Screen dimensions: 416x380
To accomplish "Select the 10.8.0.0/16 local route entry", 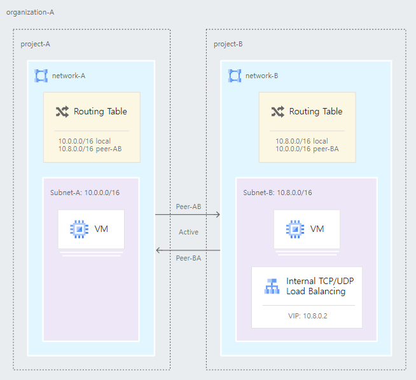I will pos(302,141).
